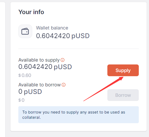This screenshot has width=149, height=137.
Task: Click the Wallet balance label
Action: 52,28
